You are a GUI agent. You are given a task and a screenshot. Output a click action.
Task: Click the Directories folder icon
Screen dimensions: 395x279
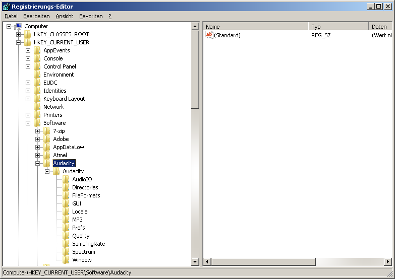pos(66,187)
